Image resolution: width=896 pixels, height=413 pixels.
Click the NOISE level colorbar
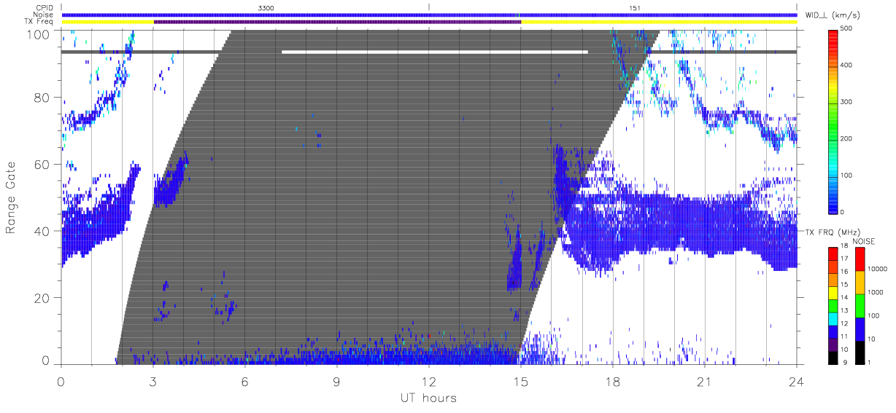(860, 304)
